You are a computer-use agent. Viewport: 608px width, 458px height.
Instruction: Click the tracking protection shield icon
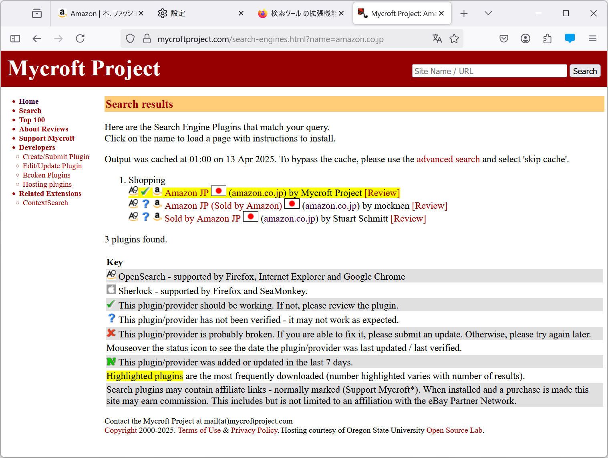(x=130, y=38)
